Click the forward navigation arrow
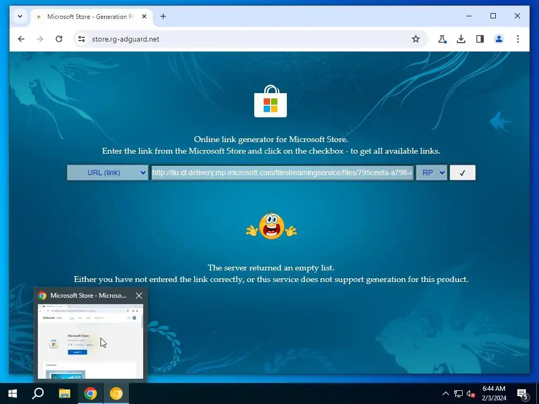This screenshot has width=539, height=404. (40, 39)
